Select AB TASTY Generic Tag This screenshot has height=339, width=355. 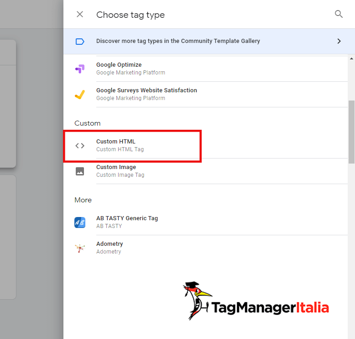(x=205, y=222)
